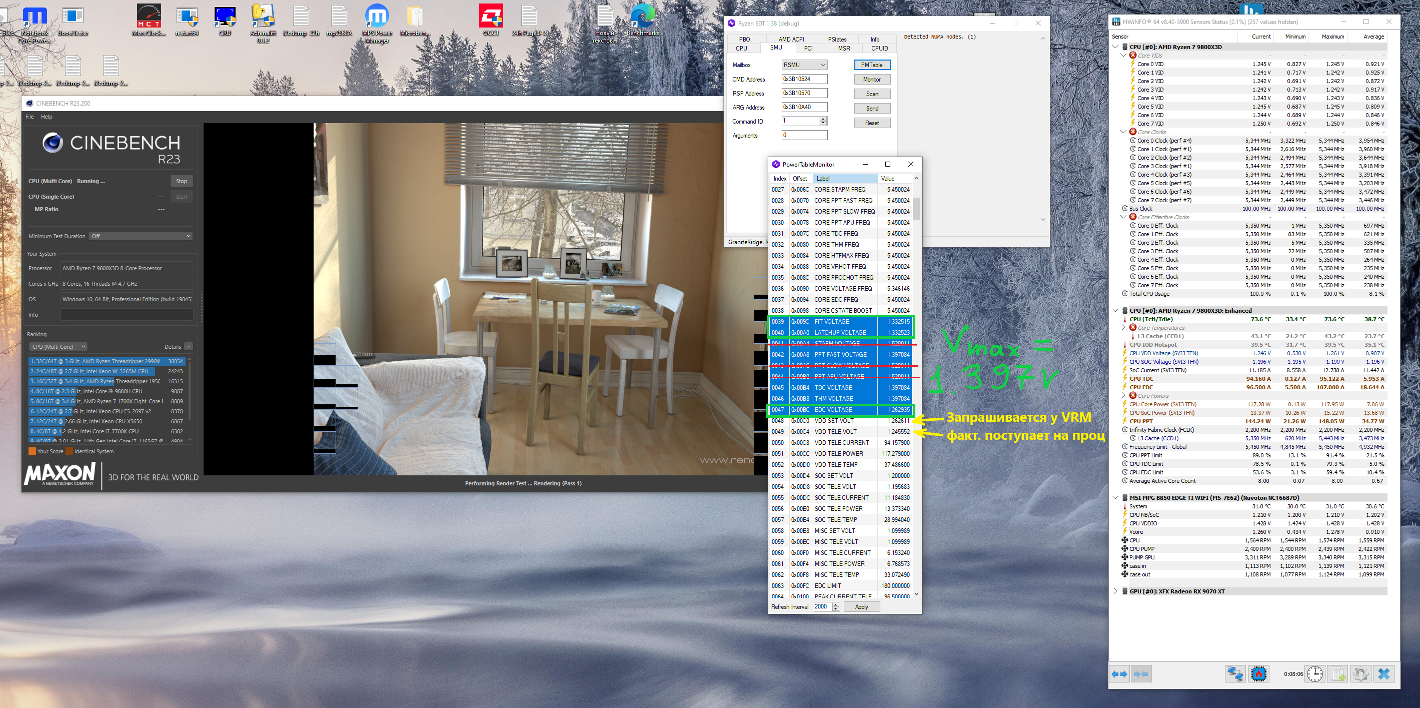The width and height of the screenshot is (1420, 708).
Task: Open the CPU (Multi Core) ranking dropdown
Action: point(59,347)
